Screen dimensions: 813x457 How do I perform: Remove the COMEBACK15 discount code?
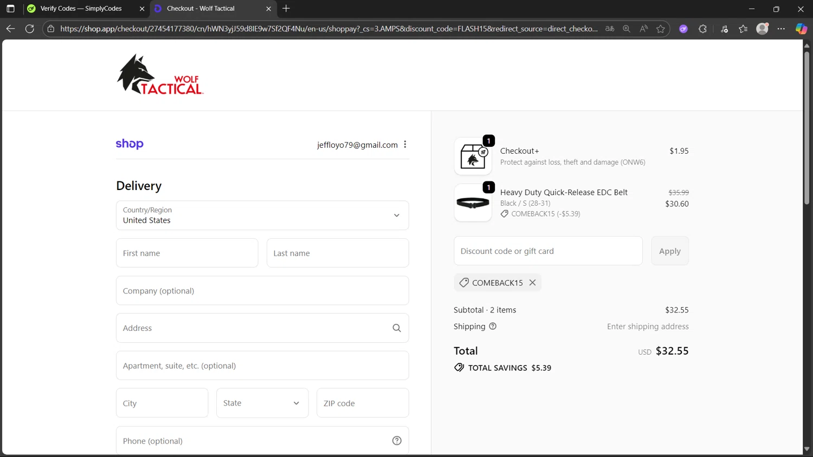point(532,283)
